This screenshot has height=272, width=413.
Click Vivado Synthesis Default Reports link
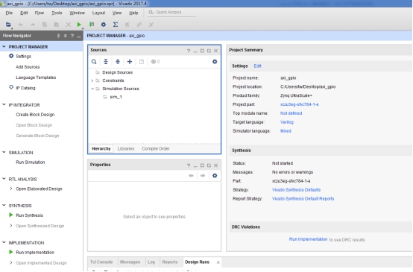coord(303,199)
